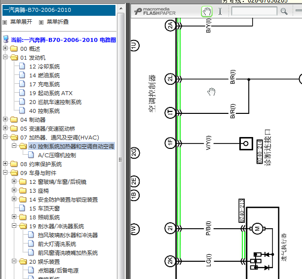Open 15 车顶天窗 document

(x=44, y=209)
